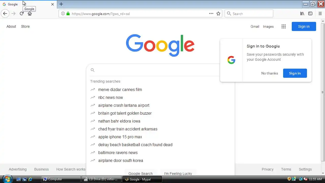Open the Images link

pos(268,26)
